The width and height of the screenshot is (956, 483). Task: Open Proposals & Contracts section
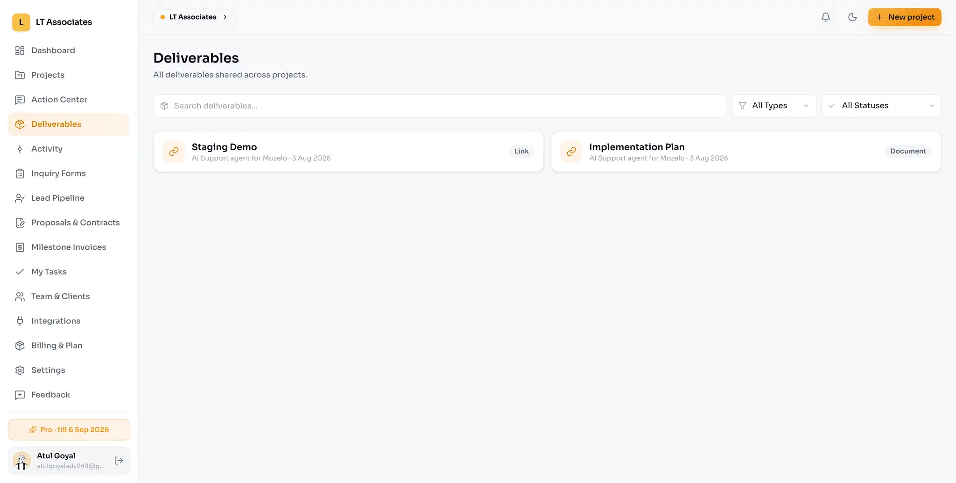coord(69,223)
